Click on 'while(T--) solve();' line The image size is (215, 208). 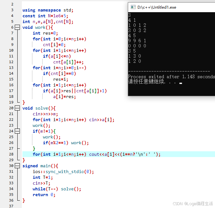point(57,189)
